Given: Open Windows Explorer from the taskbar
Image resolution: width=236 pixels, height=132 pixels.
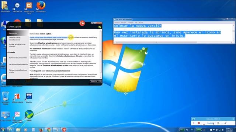Looking at the screenshot, I should point(18,130).
